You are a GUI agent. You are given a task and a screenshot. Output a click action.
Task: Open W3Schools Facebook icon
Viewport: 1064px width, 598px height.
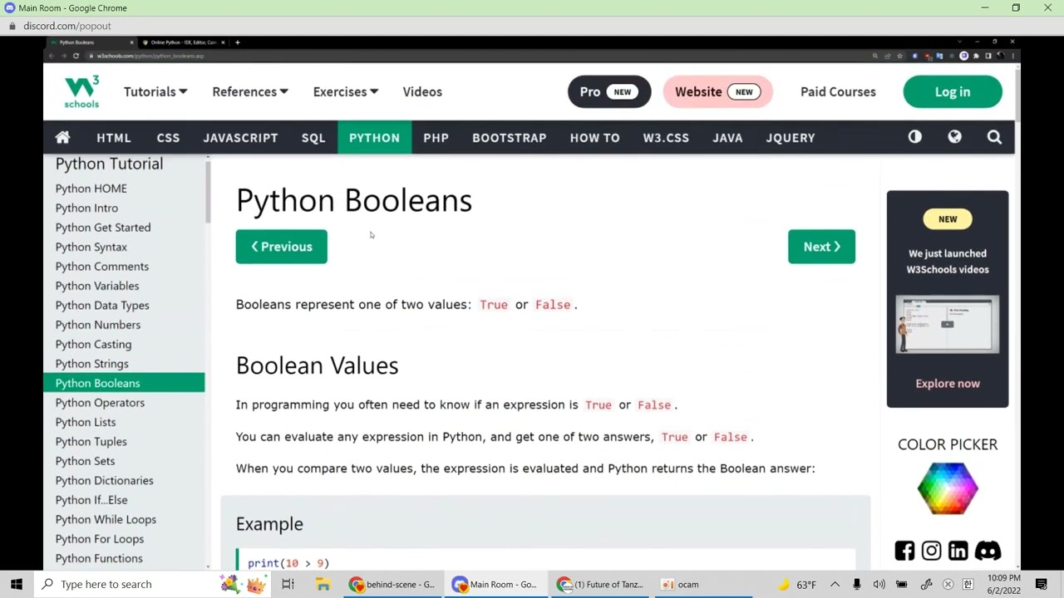904,551
